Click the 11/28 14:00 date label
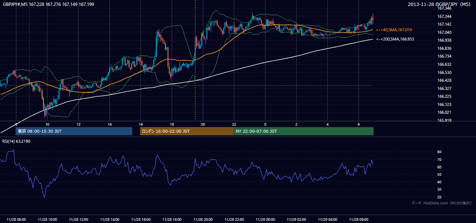Screen dimensions: 476x223 point(110,220)
